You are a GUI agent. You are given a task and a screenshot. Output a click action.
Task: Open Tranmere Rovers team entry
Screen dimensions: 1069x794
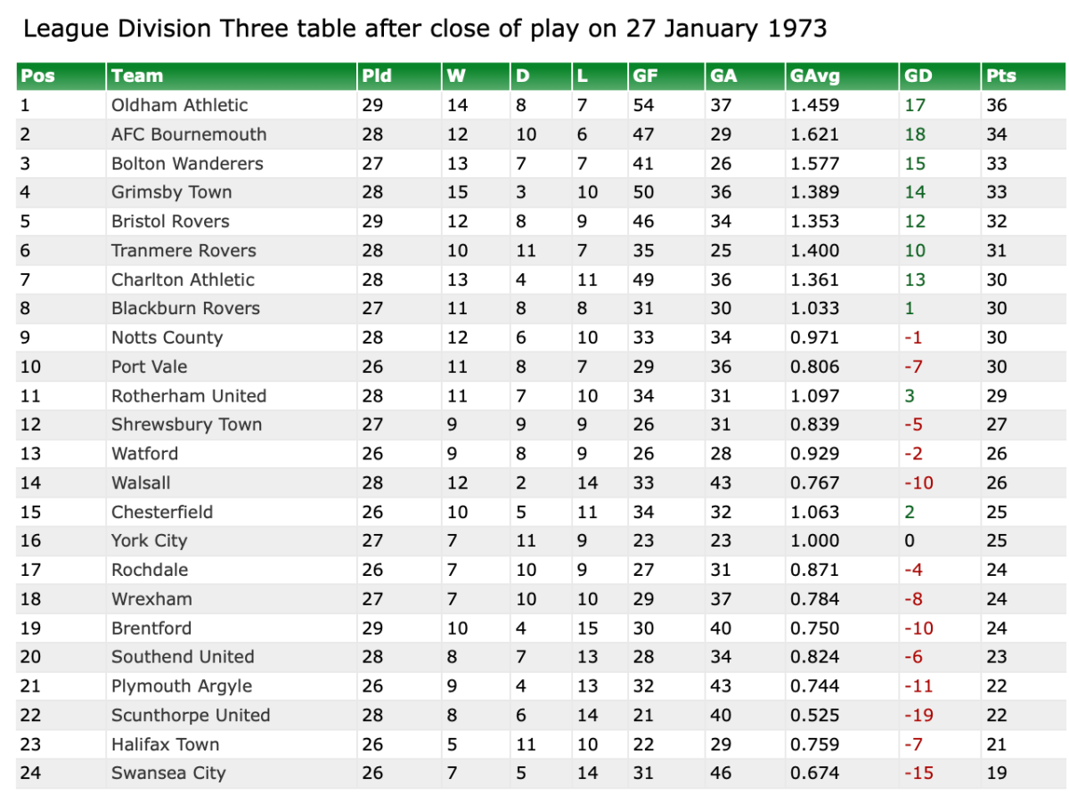(x=184, y=250)
